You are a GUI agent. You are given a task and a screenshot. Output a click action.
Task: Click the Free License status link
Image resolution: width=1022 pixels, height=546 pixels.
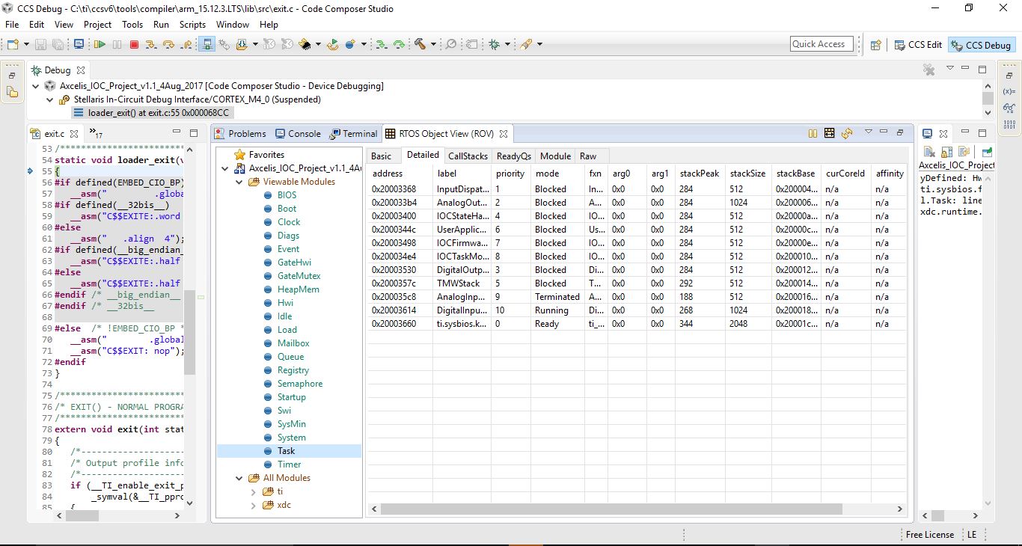point(929,535)
